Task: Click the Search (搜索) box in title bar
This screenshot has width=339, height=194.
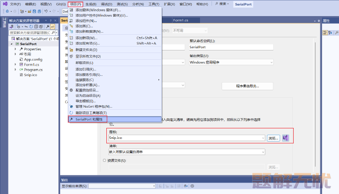Action: tap(222, 4)
